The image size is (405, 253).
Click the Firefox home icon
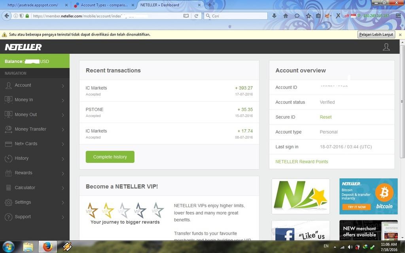coord(286,16)
